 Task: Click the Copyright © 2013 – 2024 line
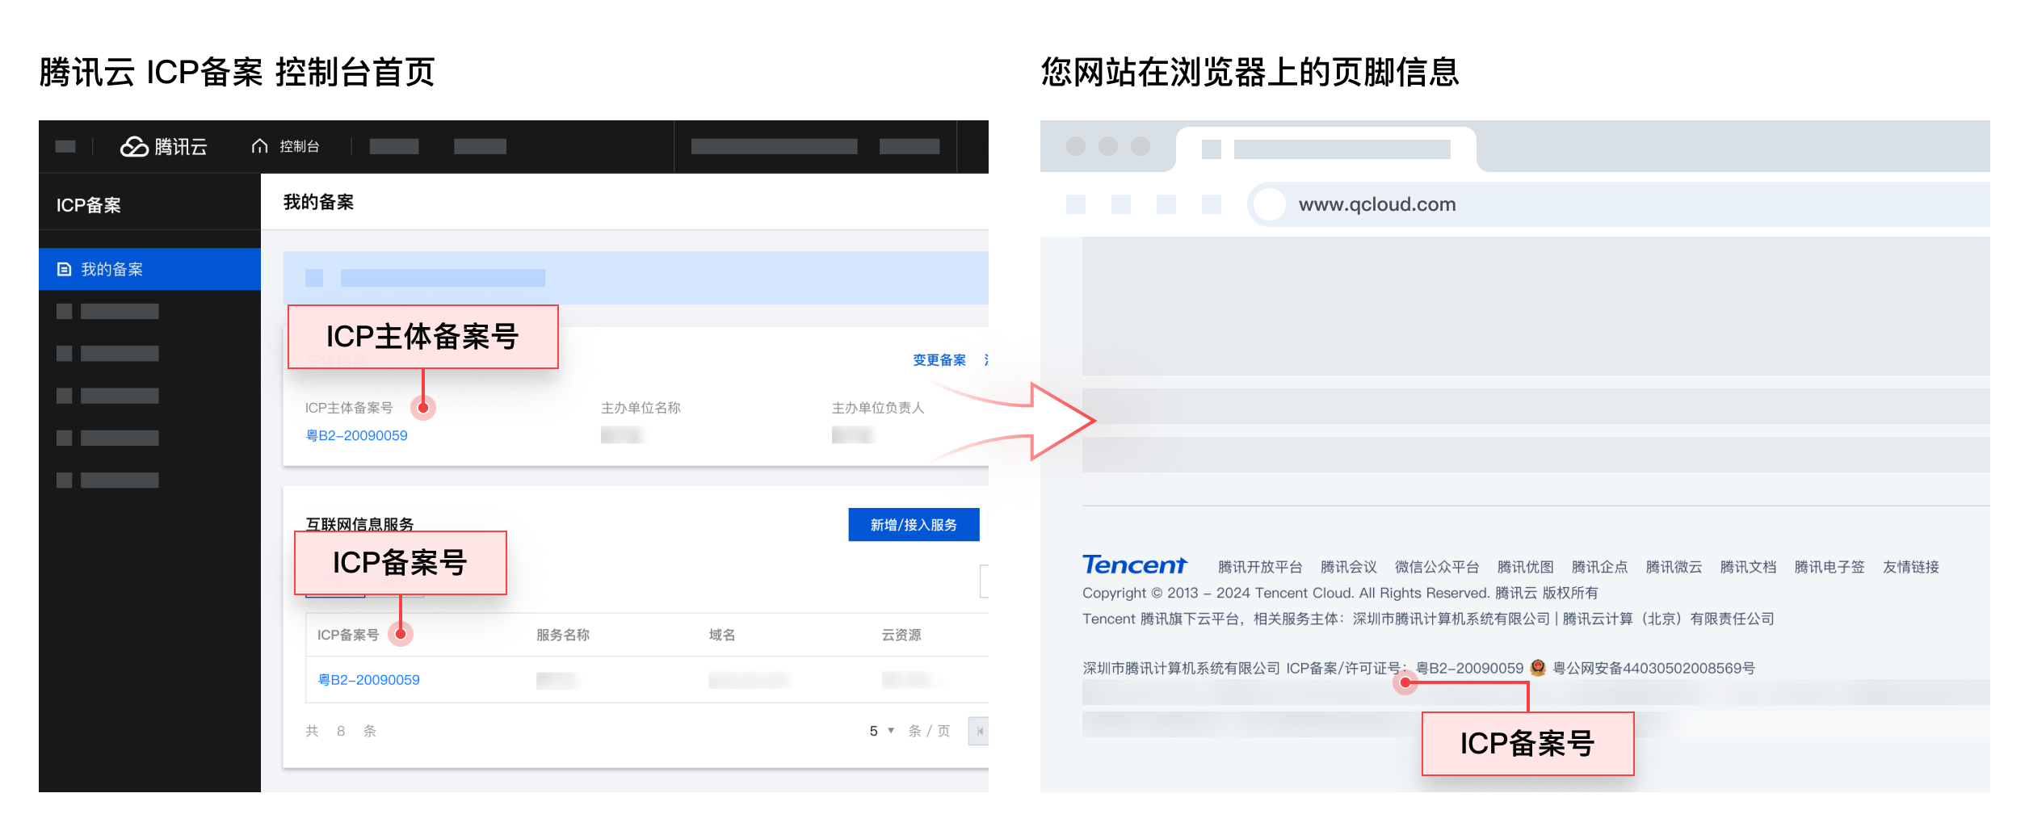point(1340,593)
